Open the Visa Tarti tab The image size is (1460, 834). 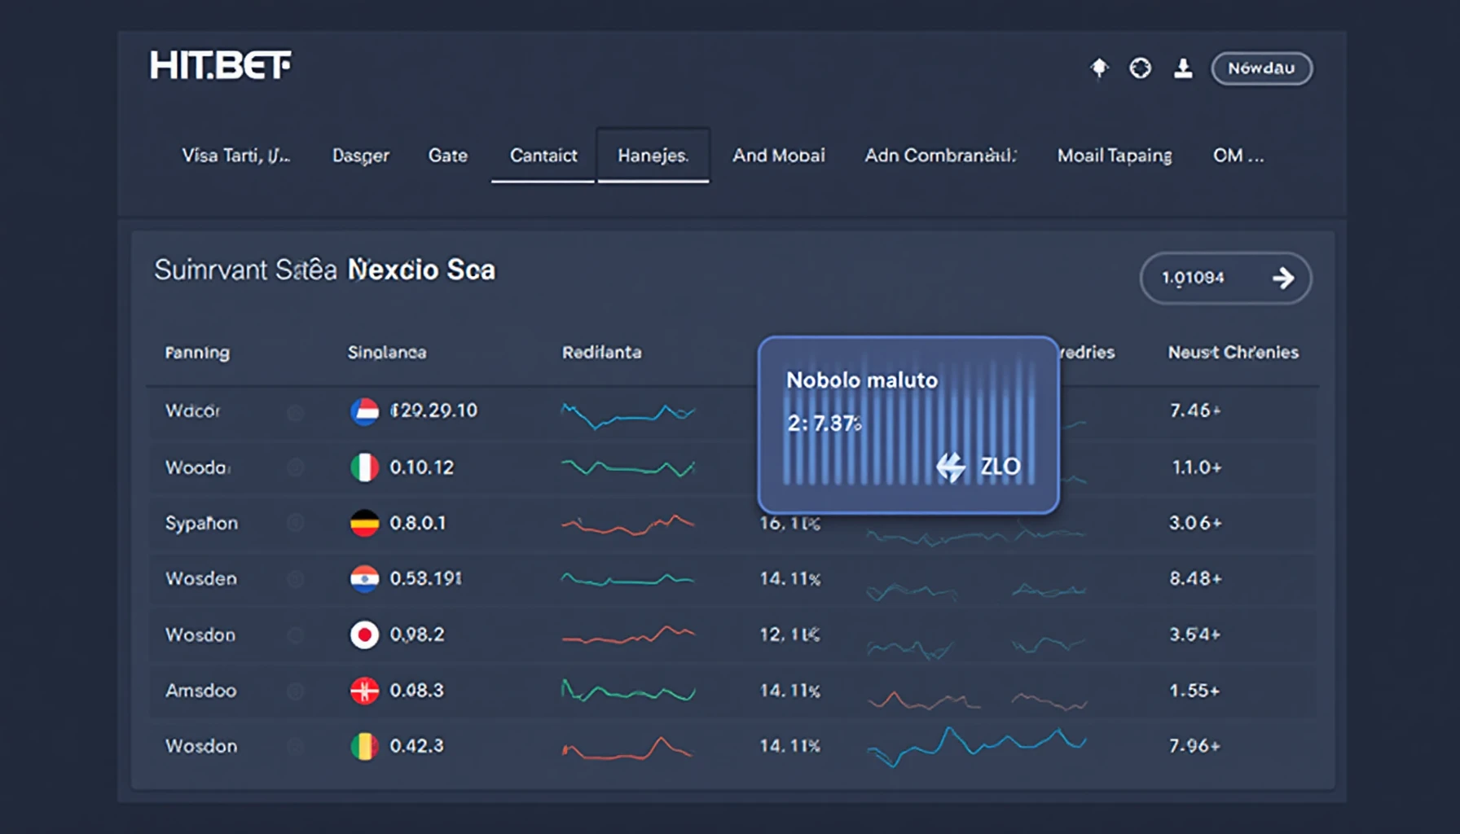235,156
